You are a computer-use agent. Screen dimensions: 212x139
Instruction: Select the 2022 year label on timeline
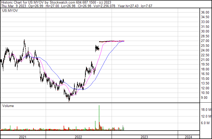[x=78, y=137]
